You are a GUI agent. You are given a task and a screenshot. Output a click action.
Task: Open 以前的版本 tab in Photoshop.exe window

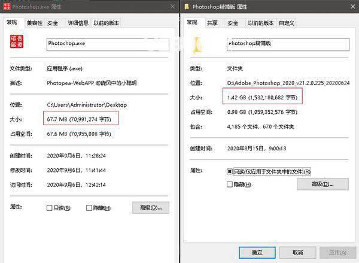tap(106, 23)
